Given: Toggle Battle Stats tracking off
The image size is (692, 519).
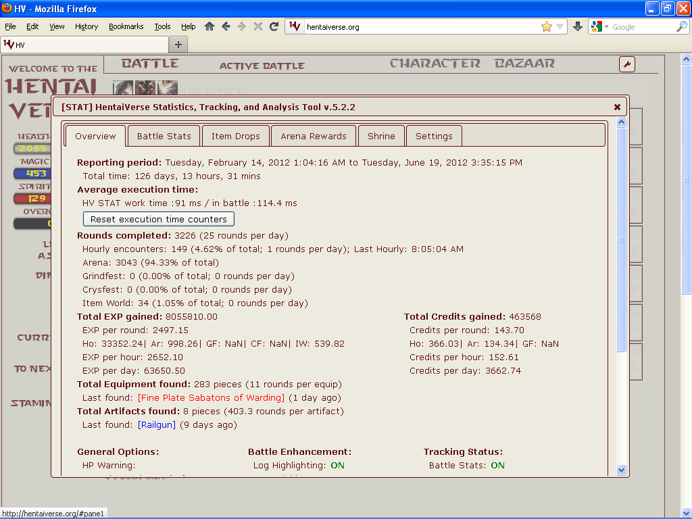Looking at the screenshot, I should [x=498, y=465].
